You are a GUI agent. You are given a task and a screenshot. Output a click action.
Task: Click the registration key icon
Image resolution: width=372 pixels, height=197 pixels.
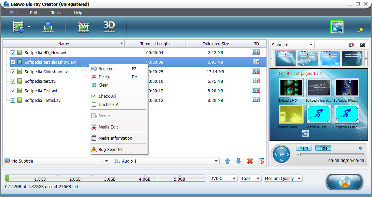click(360, 30)
